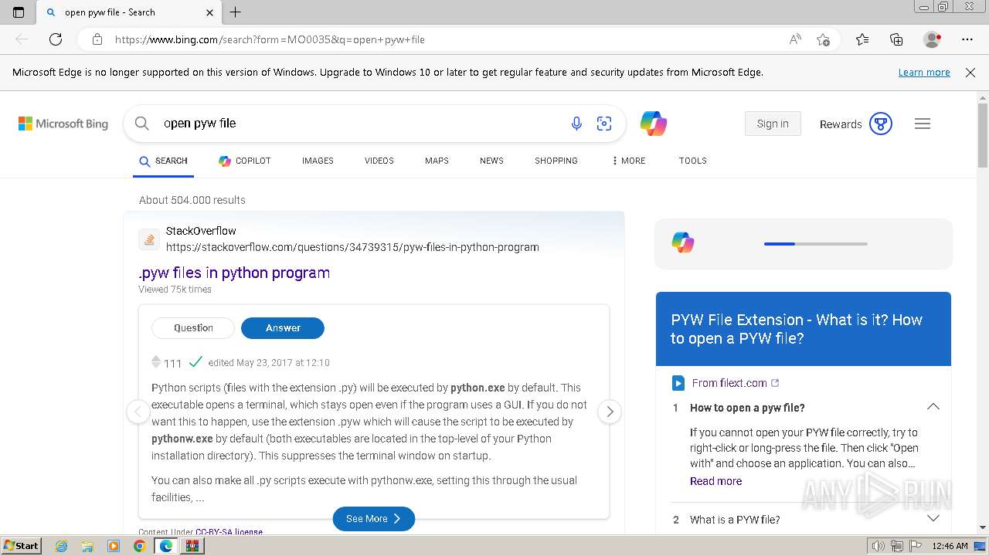Click the Read aloud icon
The image size is (989, 556).
pyautogui.click(x=795, y=39)
